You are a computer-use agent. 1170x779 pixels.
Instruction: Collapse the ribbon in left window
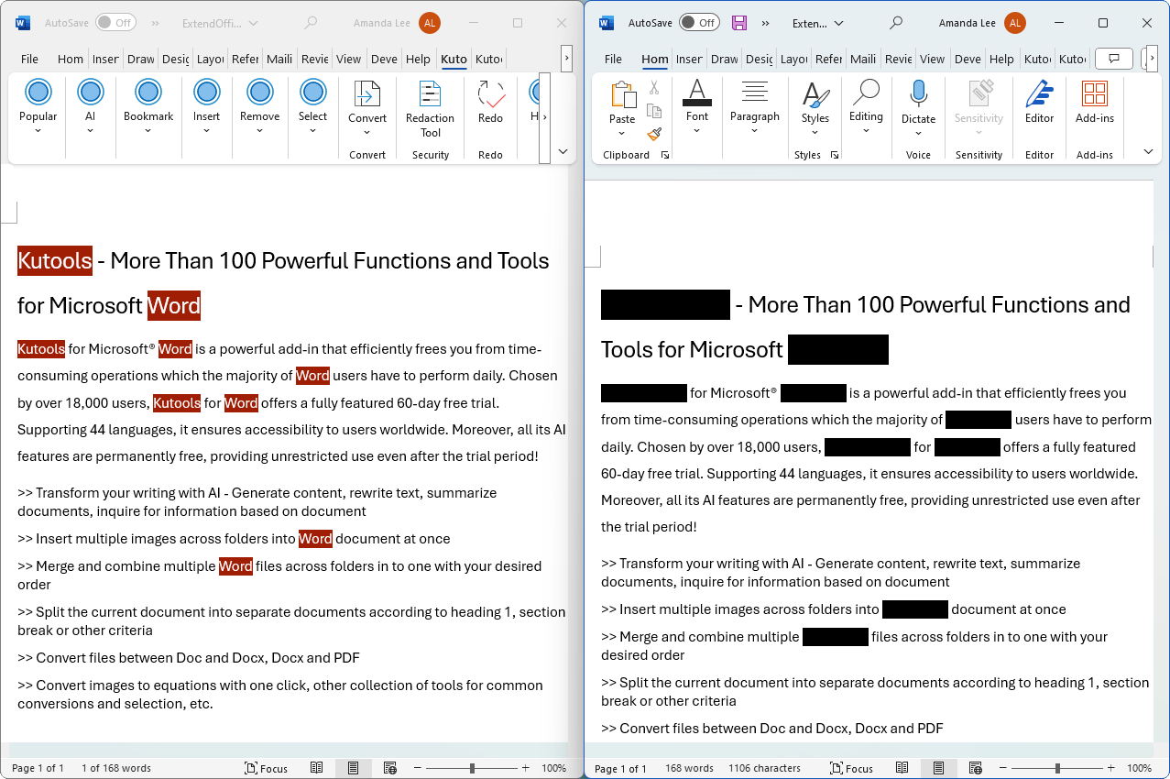coord(563,151)
